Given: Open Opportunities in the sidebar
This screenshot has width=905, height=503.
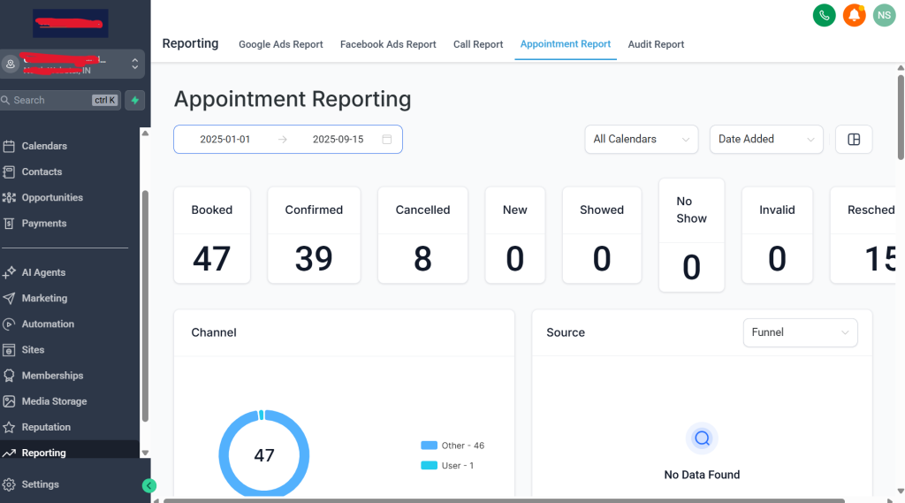Looking at the screenshot, I should (x=52, y=198).
